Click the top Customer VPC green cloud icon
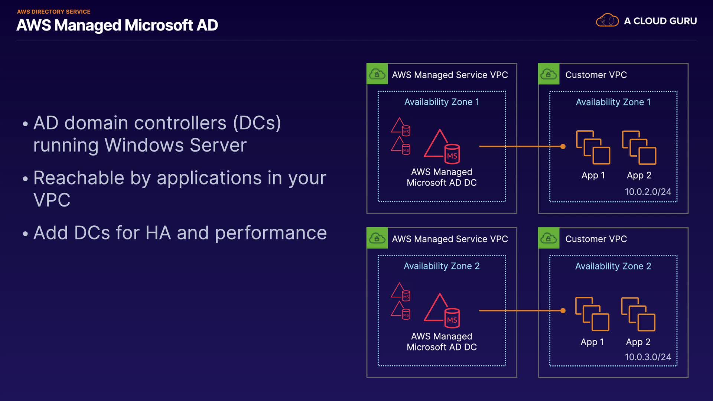 tap(548, 74)
